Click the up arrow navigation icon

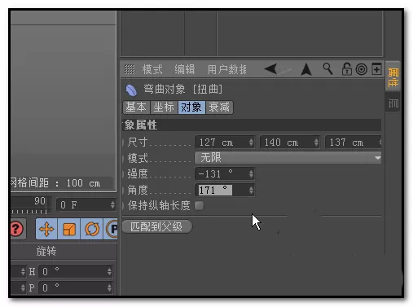(306, 69)
